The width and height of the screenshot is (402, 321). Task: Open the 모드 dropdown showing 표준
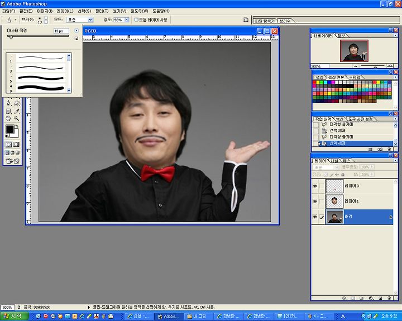point(79,20)
